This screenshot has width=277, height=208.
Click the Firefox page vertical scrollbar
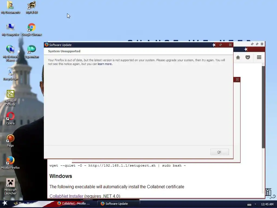pos(263,107)
